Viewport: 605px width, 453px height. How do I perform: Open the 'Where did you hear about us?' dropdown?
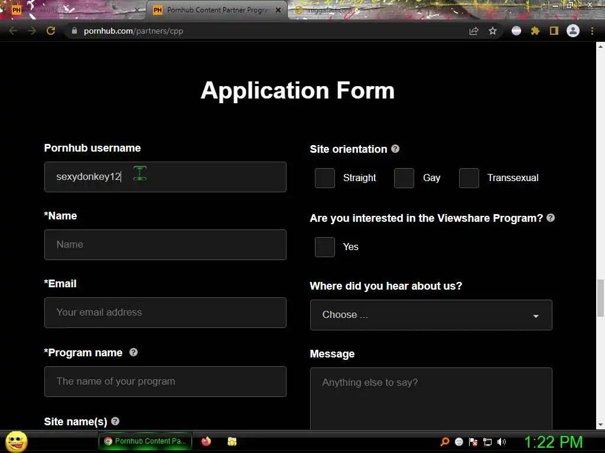tap(431, 315)
